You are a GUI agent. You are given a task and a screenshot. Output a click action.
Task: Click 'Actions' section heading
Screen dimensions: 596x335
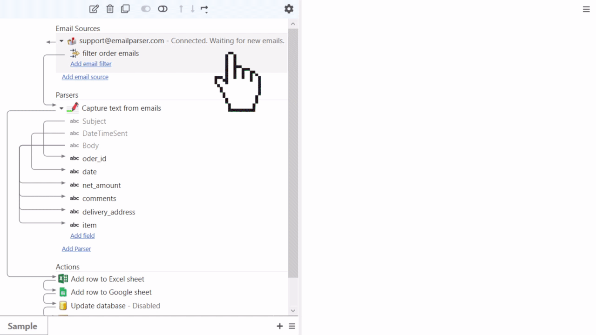[x=68, y=267]
